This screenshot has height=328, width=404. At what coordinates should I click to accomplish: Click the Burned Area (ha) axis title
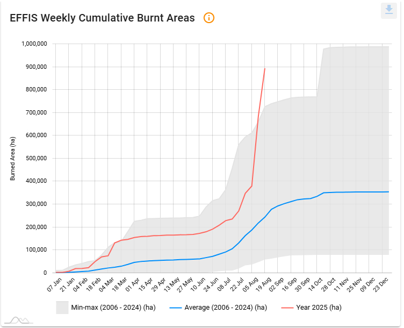(13, 159)
